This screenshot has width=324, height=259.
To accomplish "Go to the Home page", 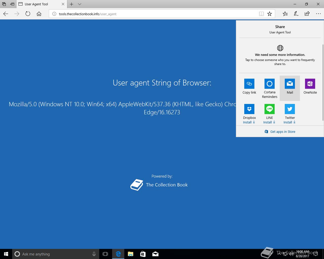I will (39, 14).
